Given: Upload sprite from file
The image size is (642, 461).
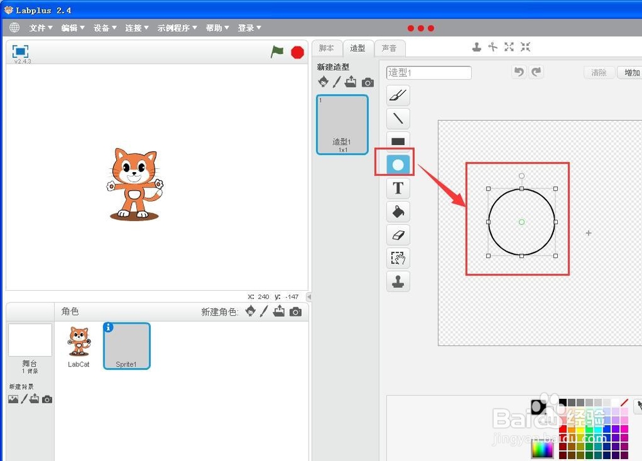Looking at the screenshot, I should pos(279,311).
